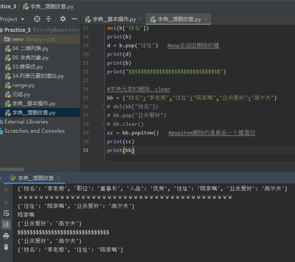Click the print icon in Run toolbar
This screenshot has width=295, height=262.
click(x=6, y=236)
